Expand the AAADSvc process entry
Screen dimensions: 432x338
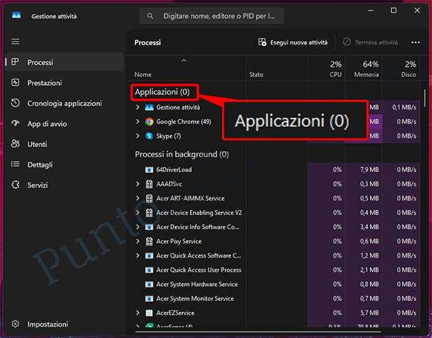(x=138, y=184)
